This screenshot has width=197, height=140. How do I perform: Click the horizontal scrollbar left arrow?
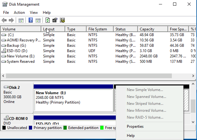pos(3,76)
